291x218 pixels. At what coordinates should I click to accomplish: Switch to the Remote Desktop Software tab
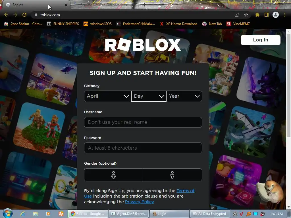[x=104, y=5]
